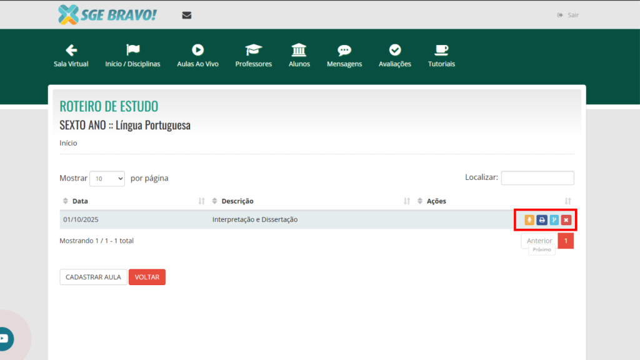Delete lesson with the red X icon
The image size is (640, 360).
click(x=566, y=220)
